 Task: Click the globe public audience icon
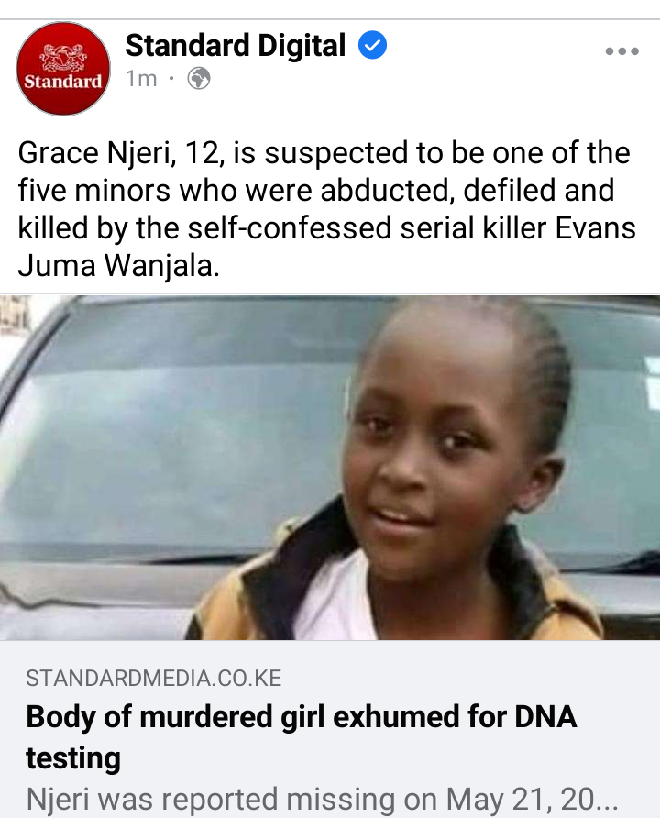[199, 79]
